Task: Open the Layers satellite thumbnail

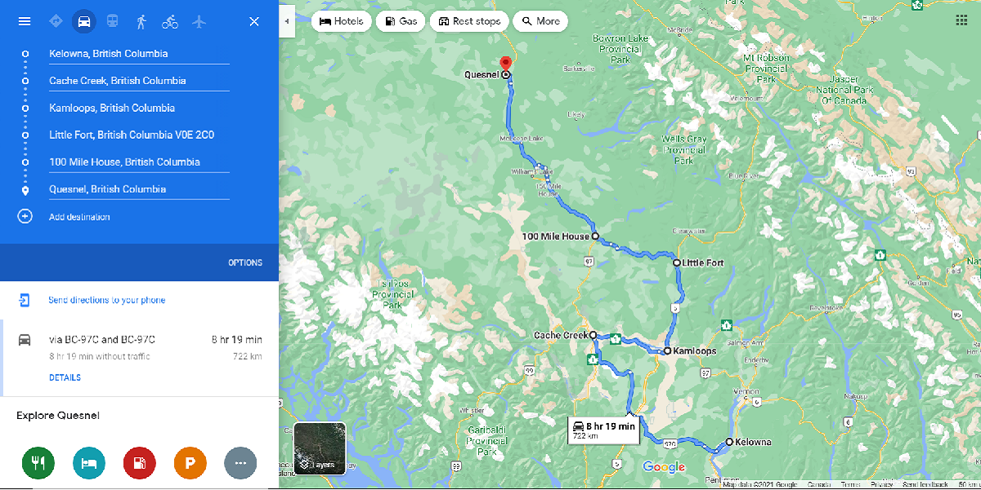Action: (x=320, y=448)
